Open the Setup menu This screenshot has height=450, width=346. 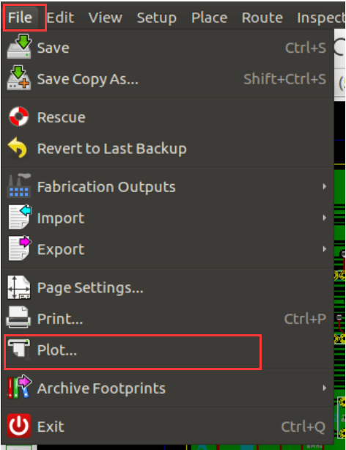(156, 18)
